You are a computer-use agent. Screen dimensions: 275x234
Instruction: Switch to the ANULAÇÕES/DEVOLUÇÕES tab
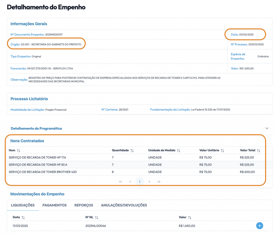(x=124, y=205)
